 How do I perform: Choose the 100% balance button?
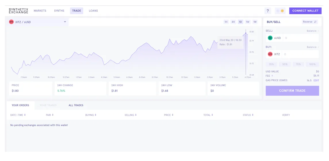point(312,64)
